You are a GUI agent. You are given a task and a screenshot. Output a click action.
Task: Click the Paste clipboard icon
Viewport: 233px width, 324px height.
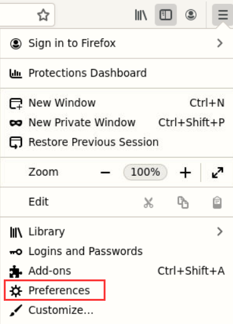[x=217, y=202]
